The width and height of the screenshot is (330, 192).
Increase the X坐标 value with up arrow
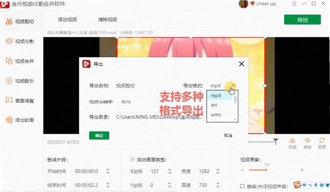(x=170, y=169)
